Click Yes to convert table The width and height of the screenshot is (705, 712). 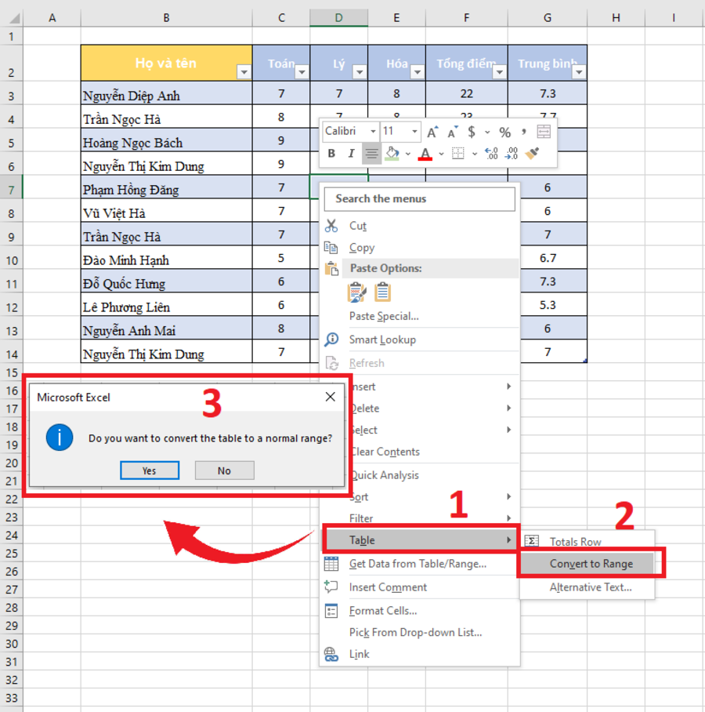(150, 470)
